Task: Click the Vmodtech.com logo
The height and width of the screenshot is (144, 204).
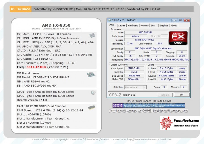Action: click(180, 123)
